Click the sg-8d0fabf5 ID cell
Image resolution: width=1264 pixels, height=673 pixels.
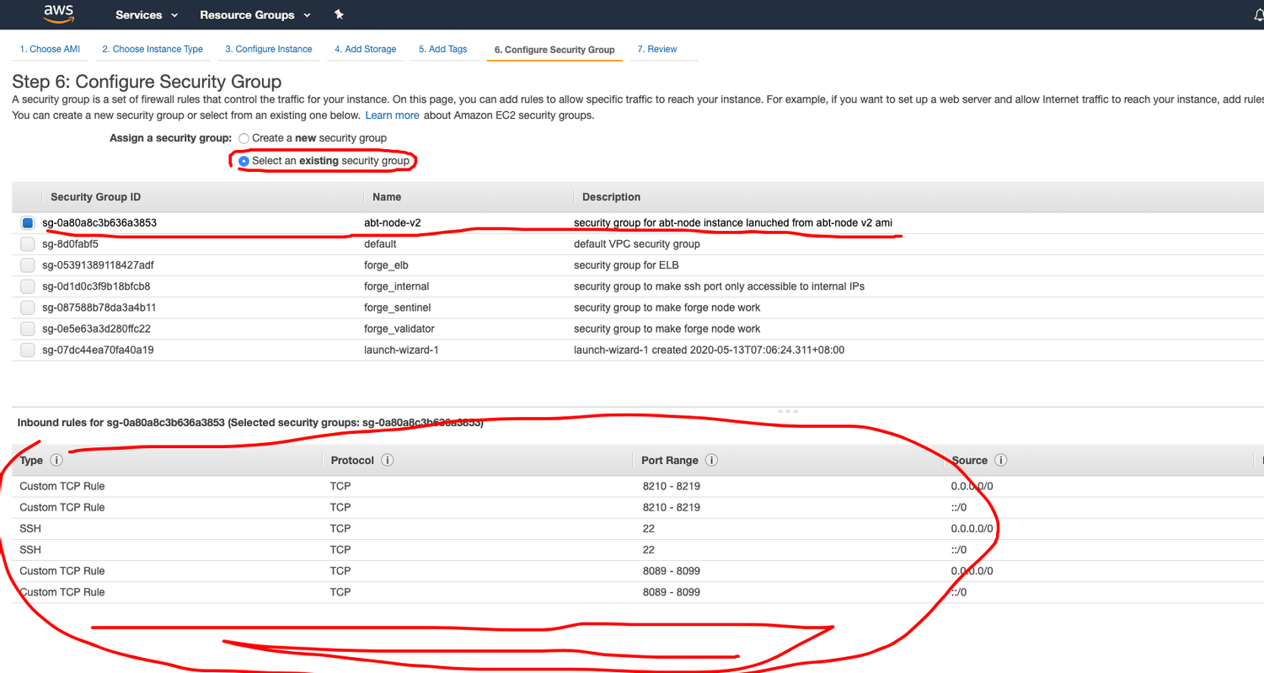[70, 244]
